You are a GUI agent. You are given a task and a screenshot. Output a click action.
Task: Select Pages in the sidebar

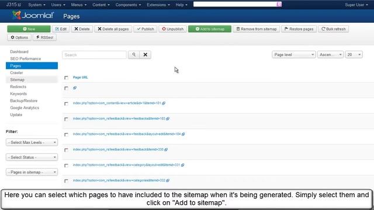coord(32,66)
